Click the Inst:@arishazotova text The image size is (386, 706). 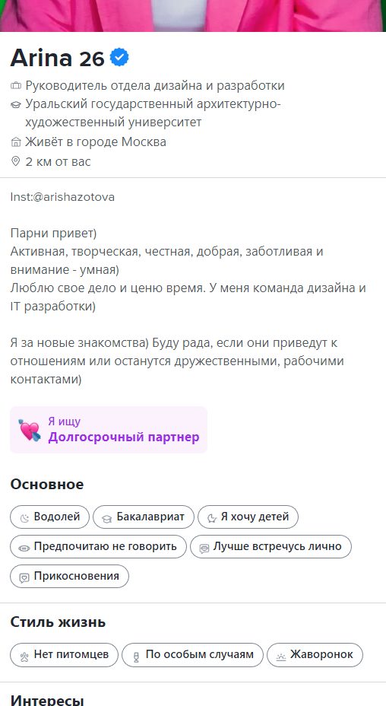click(62, 197)
